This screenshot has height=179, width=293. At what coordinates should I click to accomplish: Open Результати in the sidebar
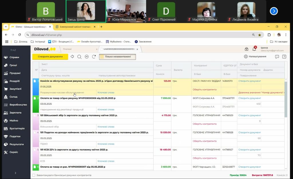[14, 144]
